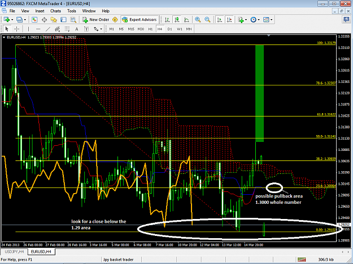This screenshot has width=353, height=264.
Task: Click the Arrows objects icon
Action: pos(96,29)
